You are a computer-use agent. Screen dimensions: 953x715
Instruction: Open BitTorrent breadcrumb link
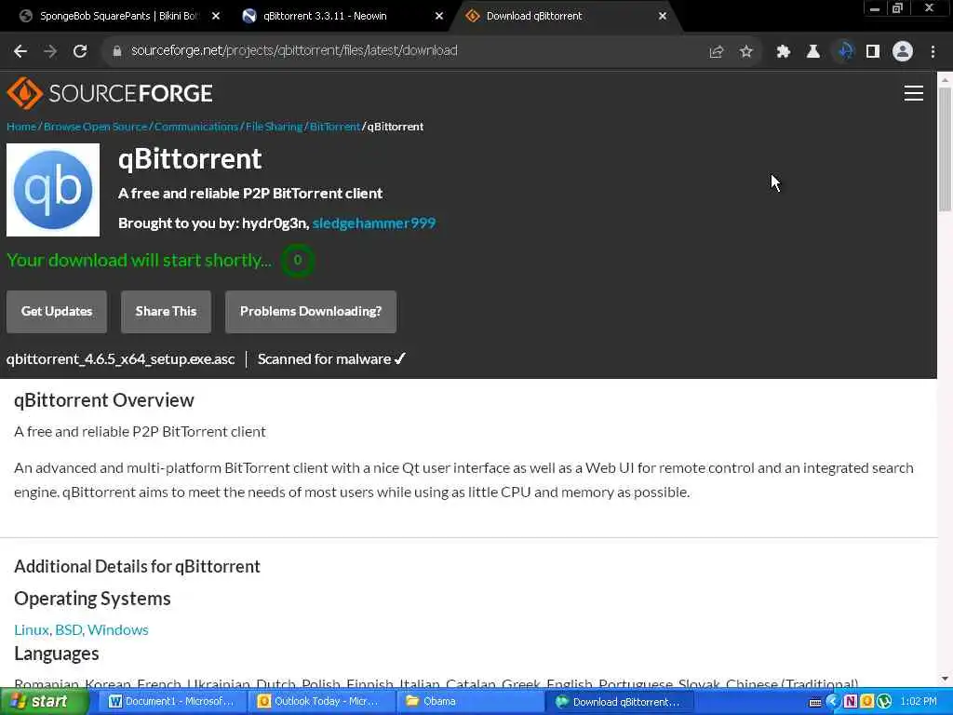pos(335,127)
